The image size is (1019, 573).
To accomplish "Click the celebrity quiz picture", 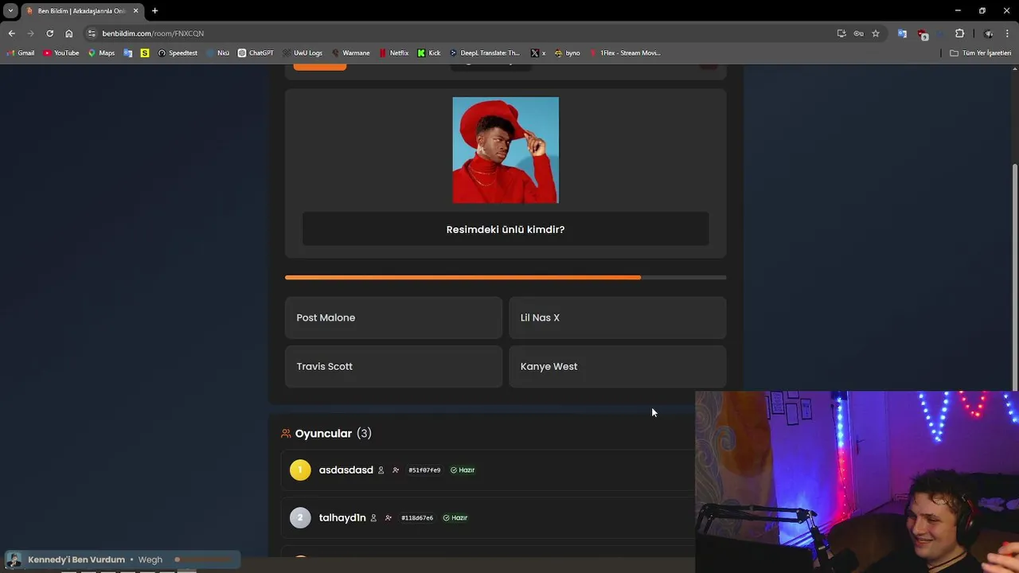I will tap(506, 150).
